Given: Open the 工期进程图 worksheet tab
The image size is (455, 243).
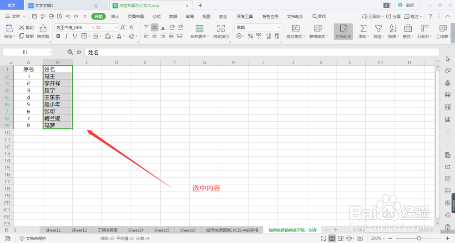Looking at the screenshot, I should pyautogui.click(x=107, y=230).
